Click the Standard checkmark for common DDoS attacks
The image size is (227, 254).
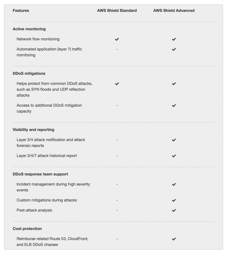click(117, 84)
